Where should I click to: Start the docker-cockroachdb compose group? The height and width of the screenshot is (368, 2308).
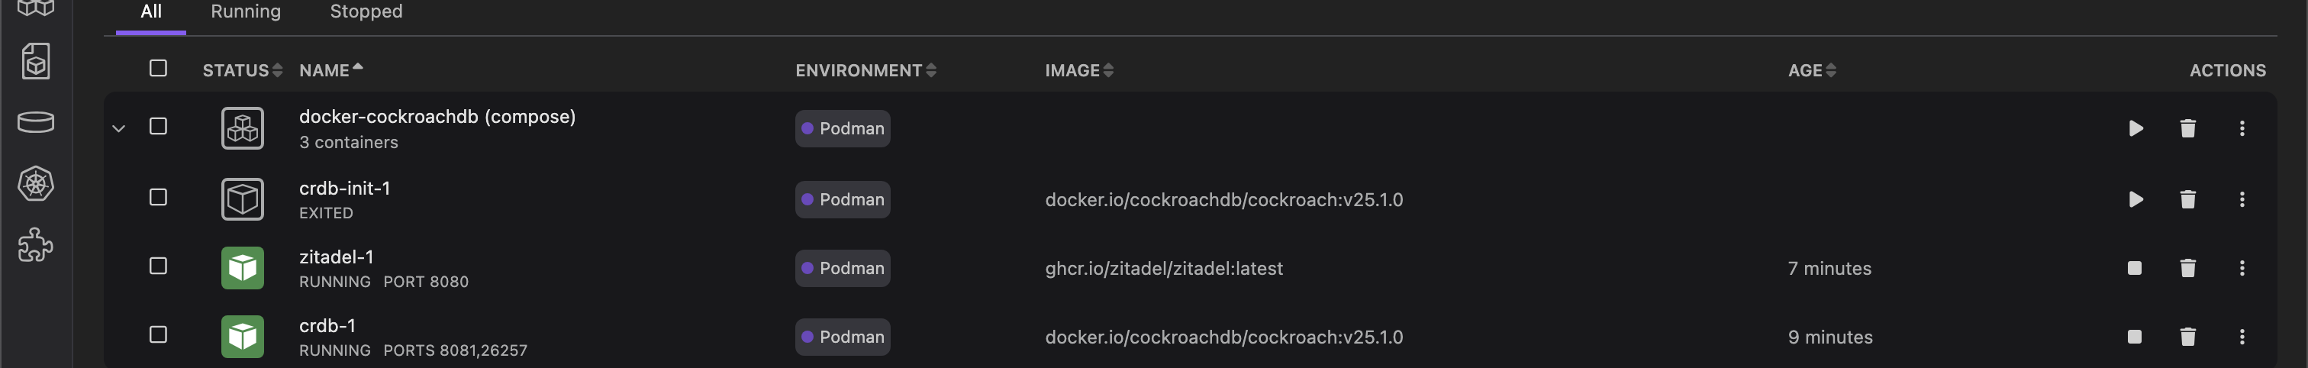point(2135,129)
